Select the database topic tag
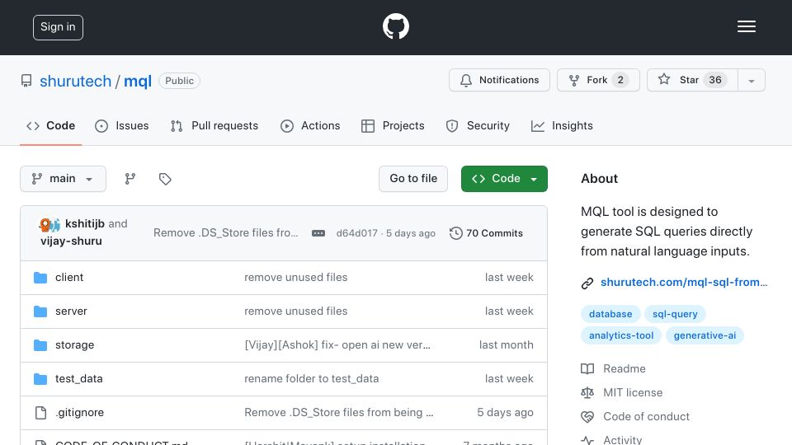Screen dimensions: 792x445 click(x=610, y=314)
